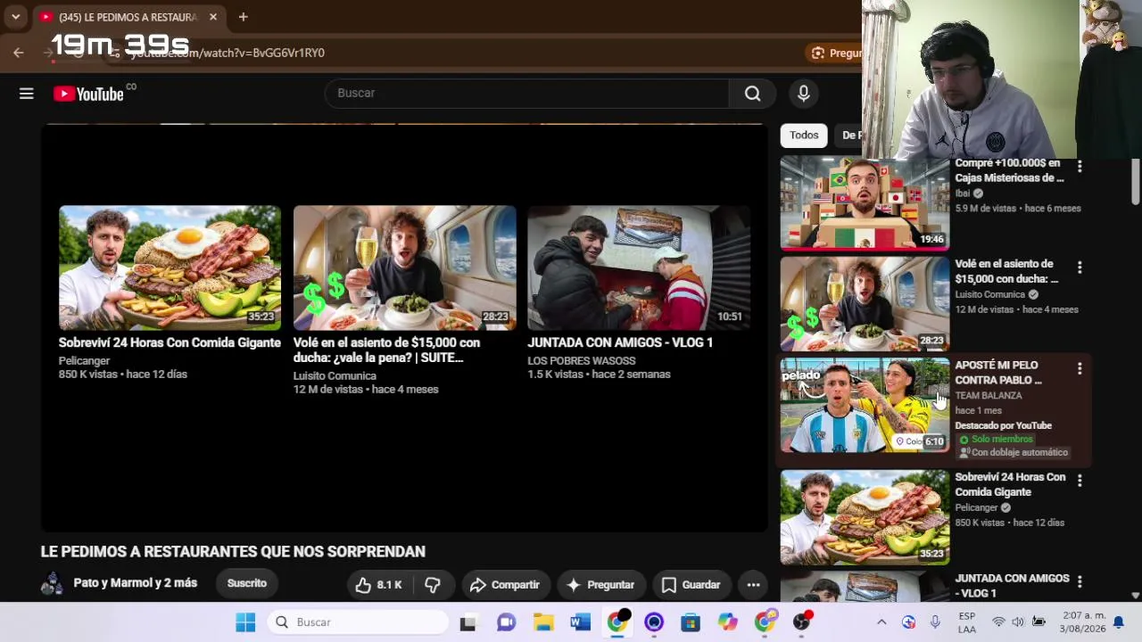
Task: Open the Windows Start menu
Action: tap(245, 622)
